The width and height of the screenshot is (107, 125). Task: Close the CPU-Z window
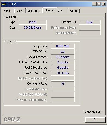(104, 4)
